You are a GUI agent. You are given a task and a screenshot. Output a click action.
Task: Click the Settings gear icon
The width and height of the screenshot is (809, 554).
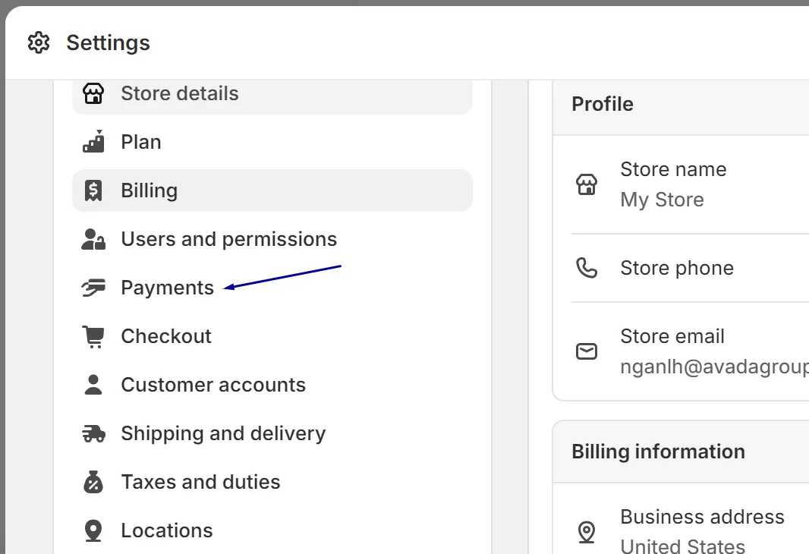39,42
